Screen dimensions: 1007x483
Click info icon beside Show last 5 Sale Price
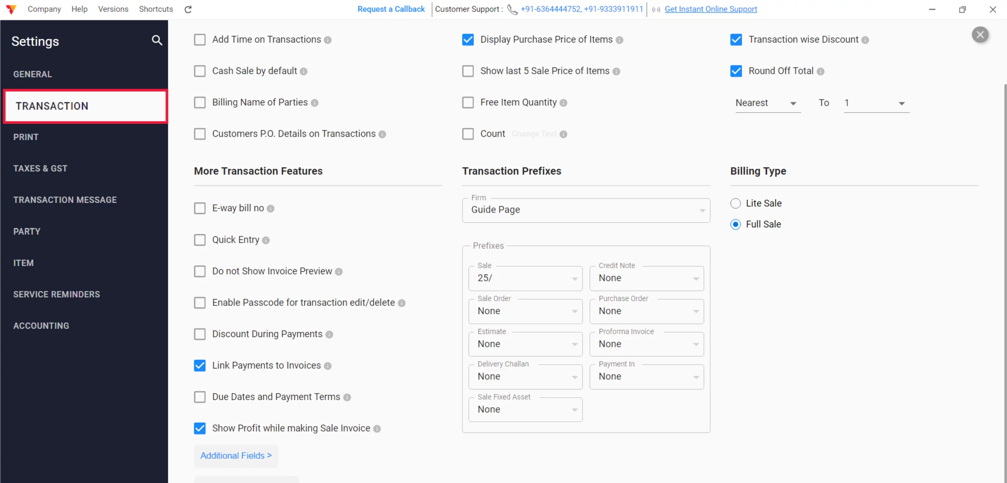[x=616, y=71]
